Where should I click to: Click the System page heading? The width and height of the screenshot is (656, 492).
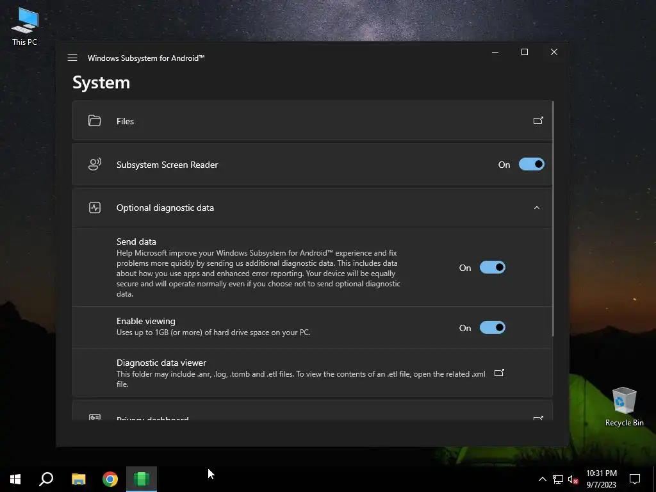(x=101, y=83)
